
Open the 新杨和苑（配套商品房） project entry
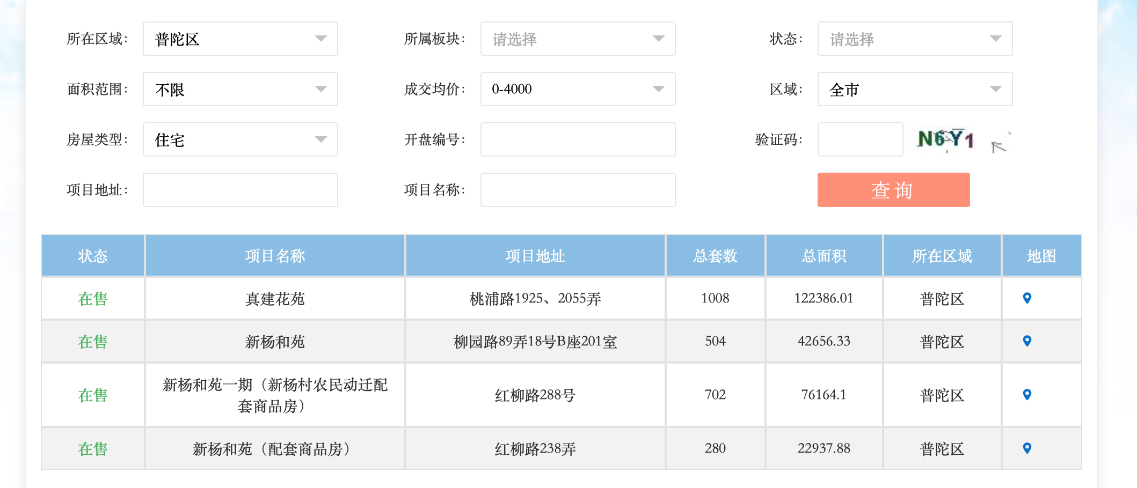(x=274, y=449)
